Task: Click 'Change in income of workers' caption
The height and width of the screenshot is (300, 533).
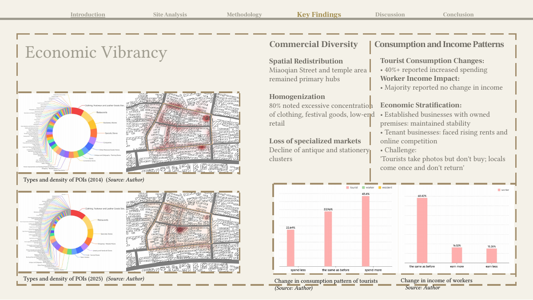Action: 437,281
